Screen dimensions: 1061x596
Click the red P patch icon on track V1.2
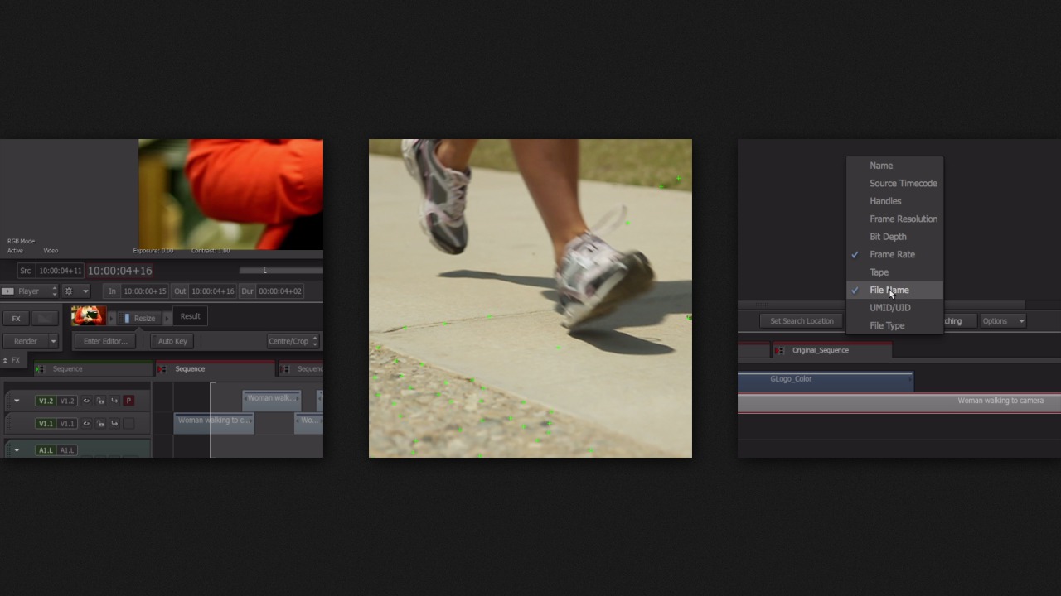[127, 400]
